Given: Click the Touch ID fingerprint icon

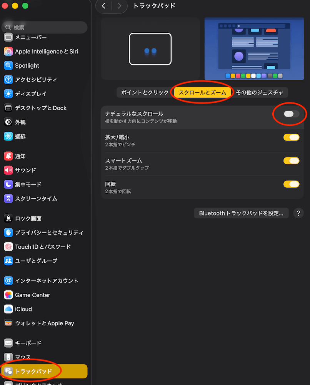Looking at the screenshot, I should [x=8, y=247].
